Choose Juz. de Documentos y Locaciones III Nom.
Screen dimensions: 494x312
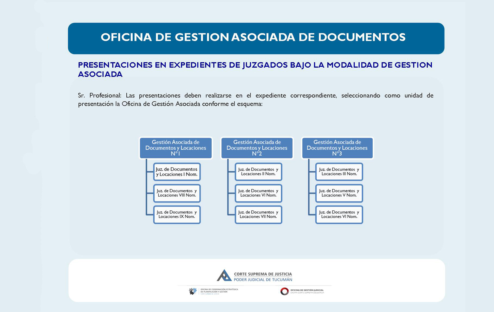pyautogui.click(x=339, y=172)
